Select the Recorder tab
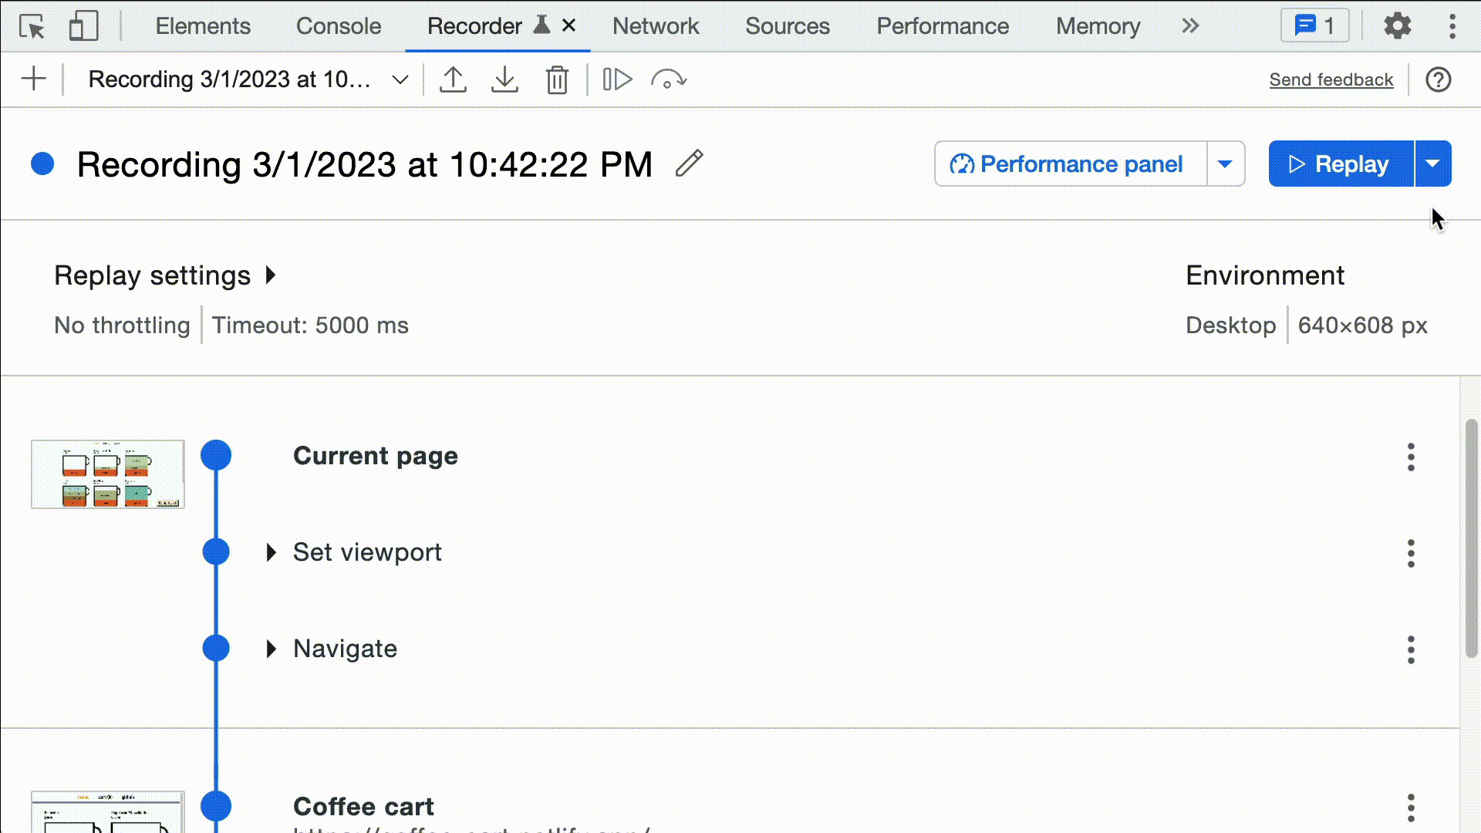The height and width of the screenshot is (833, 1481). pos(474,25)
